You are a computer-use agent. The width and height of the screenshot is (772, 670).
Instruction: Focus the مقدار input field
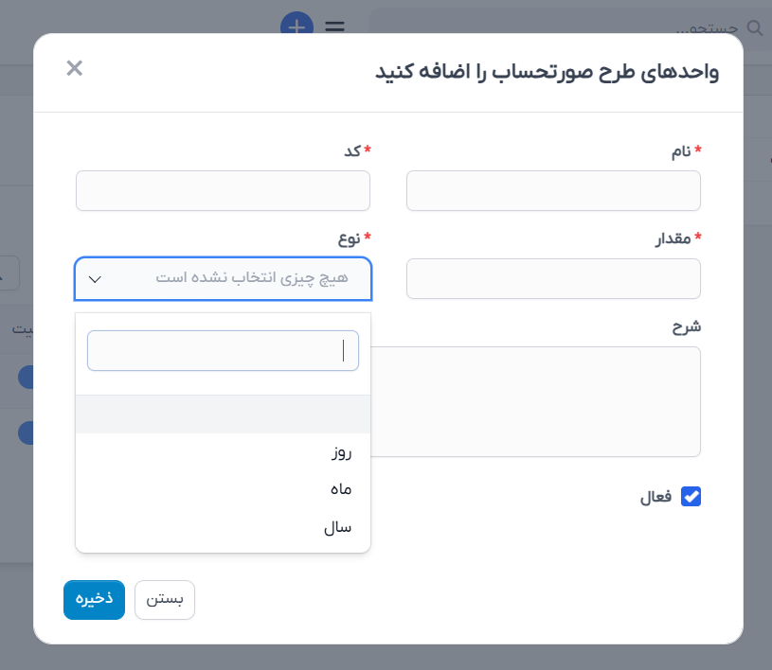pyautogui.click(x=553, y=278)
